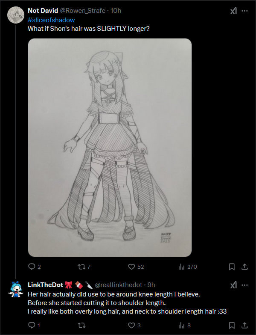The image size is (256, 335).
Task: Share Not David's post
Action: (244, 267)
